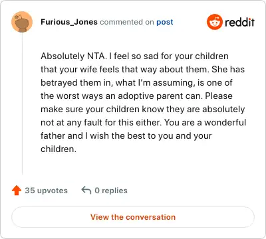
Task: Open the blue "post" link
Action: coord(165,22)
